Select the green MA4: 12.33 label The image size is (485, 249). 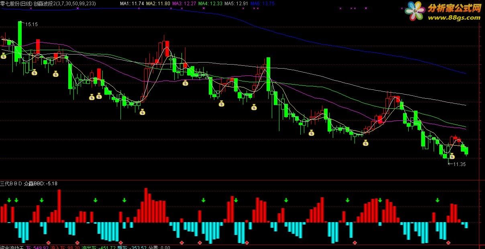pyautogui.click(x=210, y=3)
